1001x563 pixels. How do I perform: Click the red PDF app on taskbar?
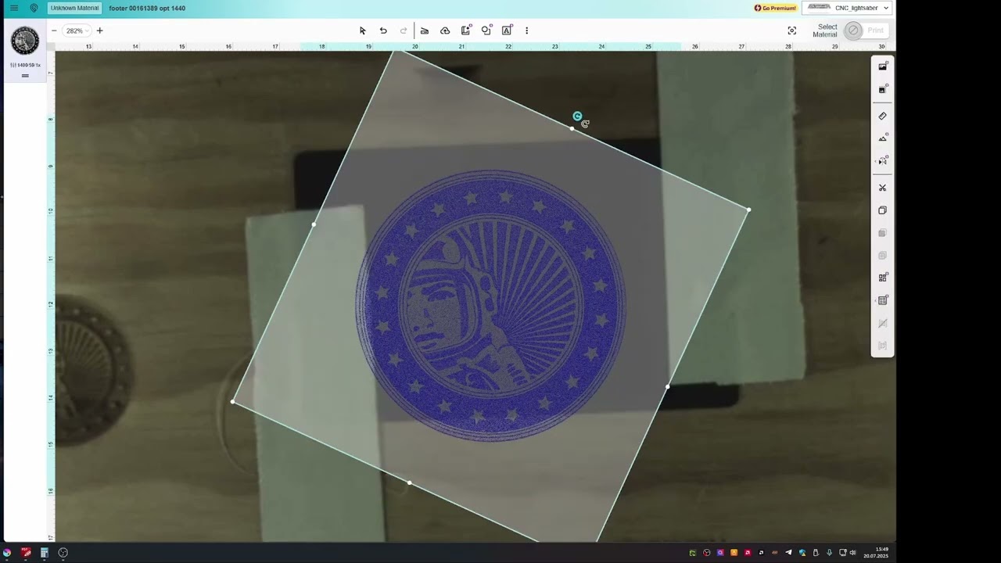pyautogui.click(x=26, y=553)
